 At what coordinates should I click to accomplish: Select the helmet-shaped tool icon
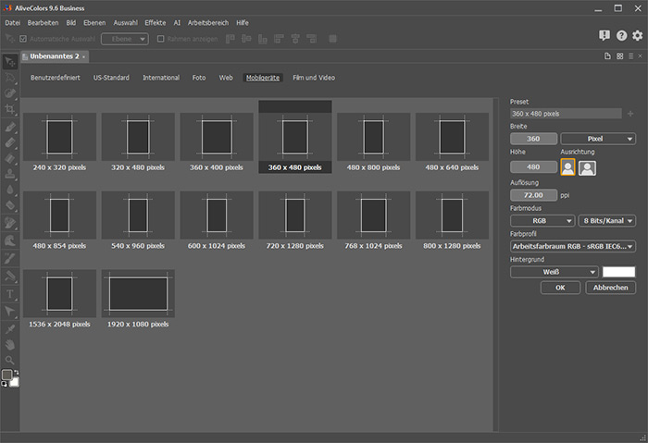[x=10, y=240]
